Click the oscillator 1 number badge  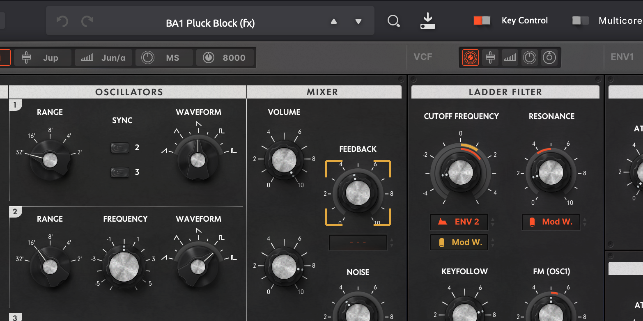(15, 105)
